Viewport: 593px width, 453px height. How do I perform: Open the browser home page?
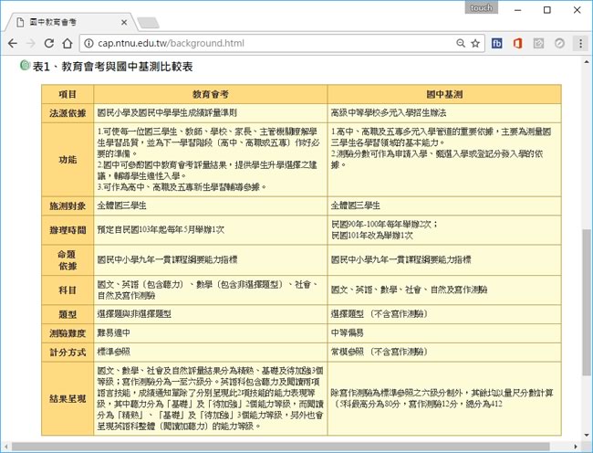[x=68, y=43]
